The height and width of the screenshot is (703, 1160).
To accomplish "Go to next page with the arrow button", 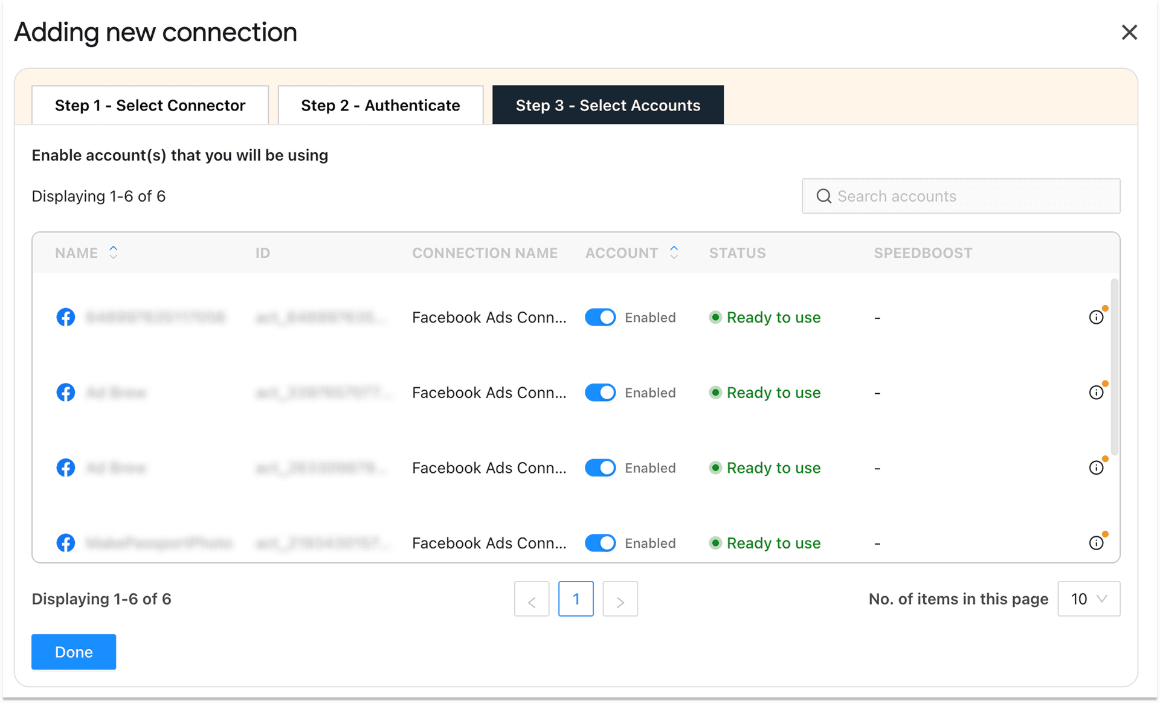I will (x=620, y=599).
